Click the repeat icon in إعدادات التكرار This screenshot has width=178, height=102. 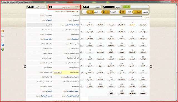[x=31, y=7]
